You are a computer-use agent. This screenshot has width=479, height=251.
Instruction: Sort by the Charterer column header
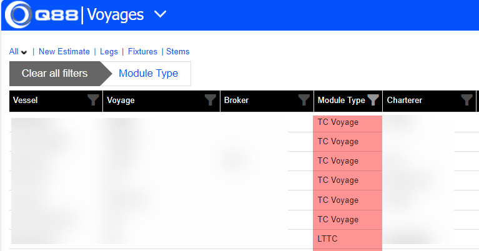point(404,100)
